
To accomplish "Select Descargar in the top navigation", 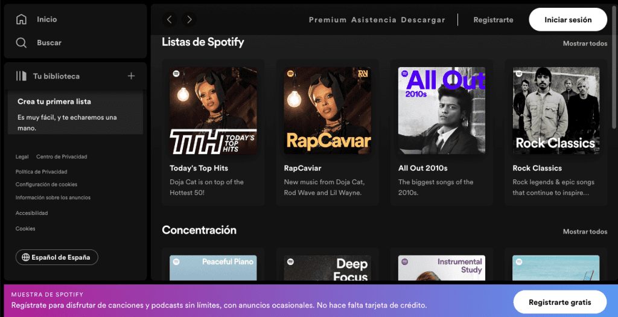I will [423, 20].
